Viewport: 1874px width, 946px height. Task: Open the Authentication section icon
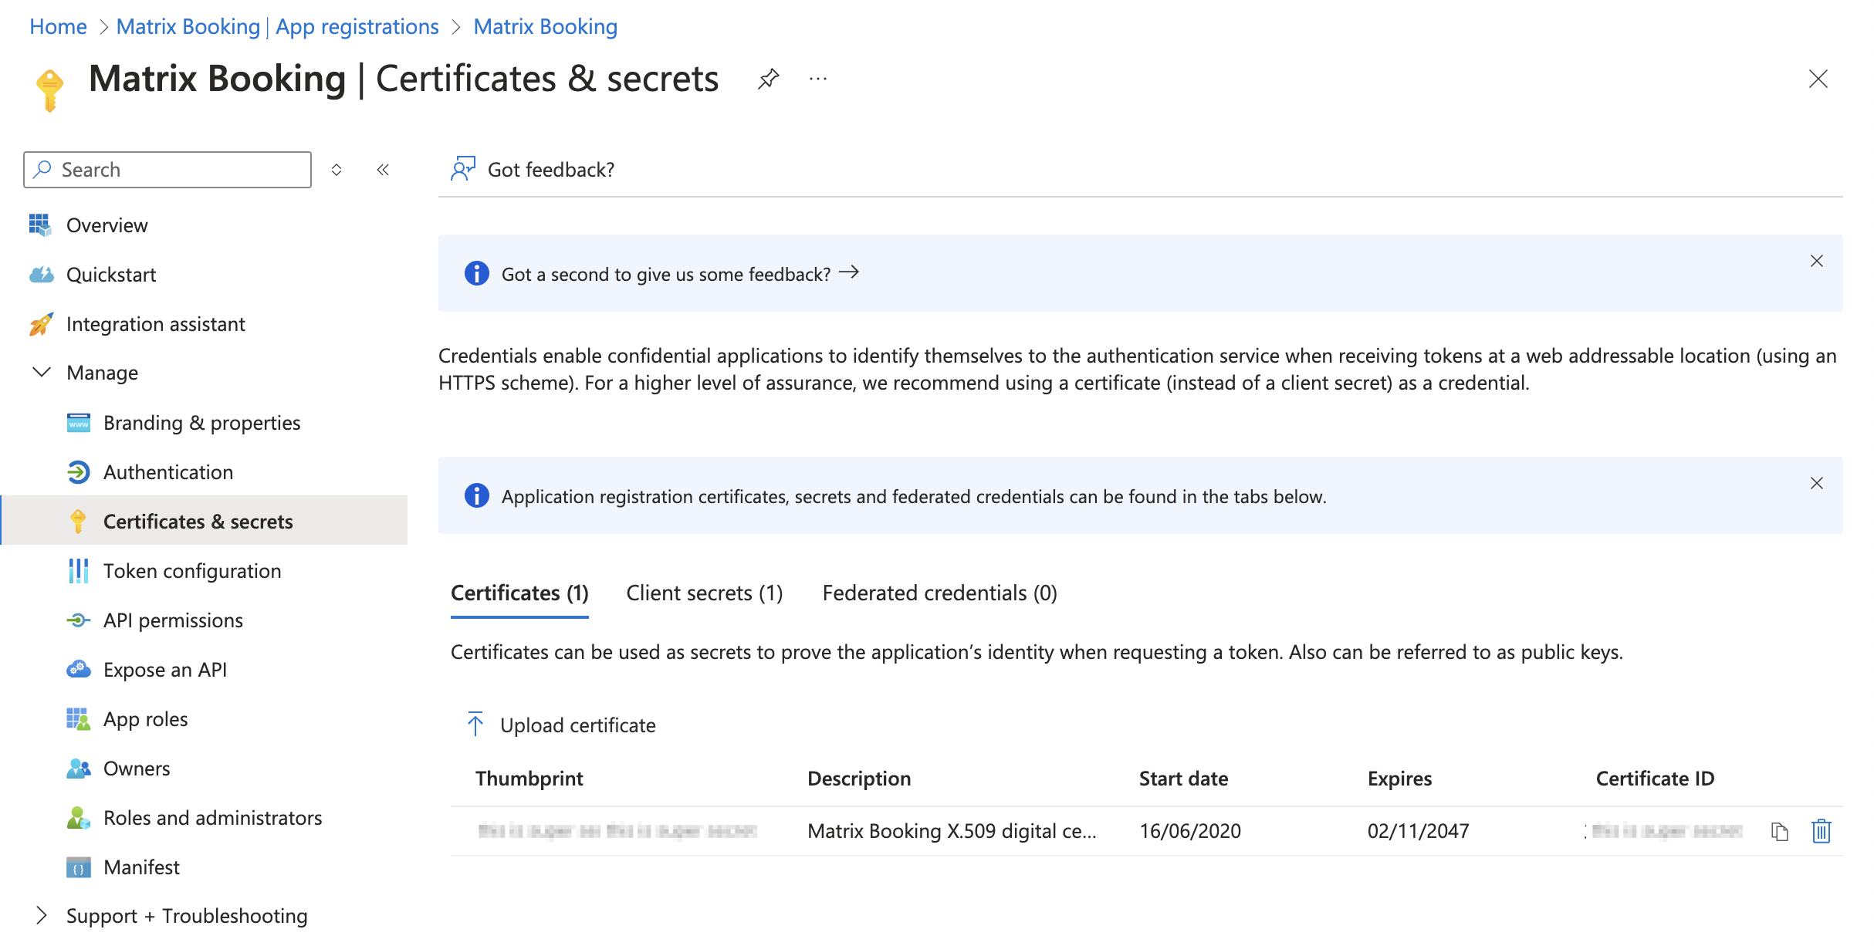coord(80,471)
